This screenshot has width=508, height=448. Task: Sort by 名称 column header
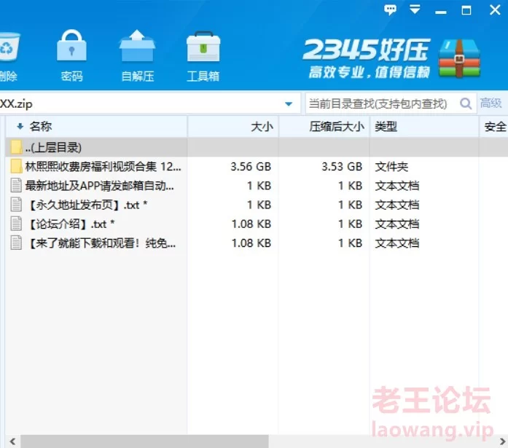coord(96,127)
